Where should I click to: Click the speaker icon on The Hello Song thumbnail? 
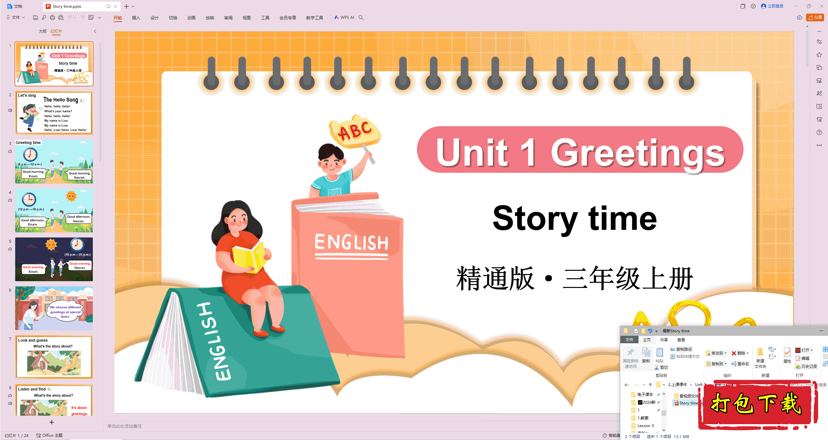coord(82,101)
